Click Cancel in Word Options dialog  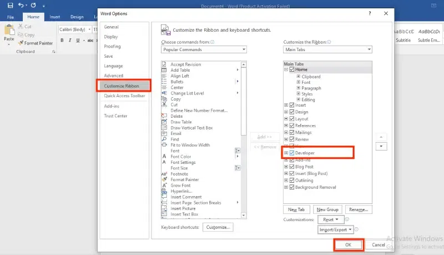click(x=379, y=245)
